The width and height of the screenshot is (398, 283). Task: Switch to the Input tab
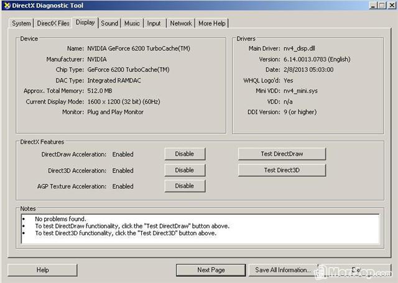[x=154, y=24]
